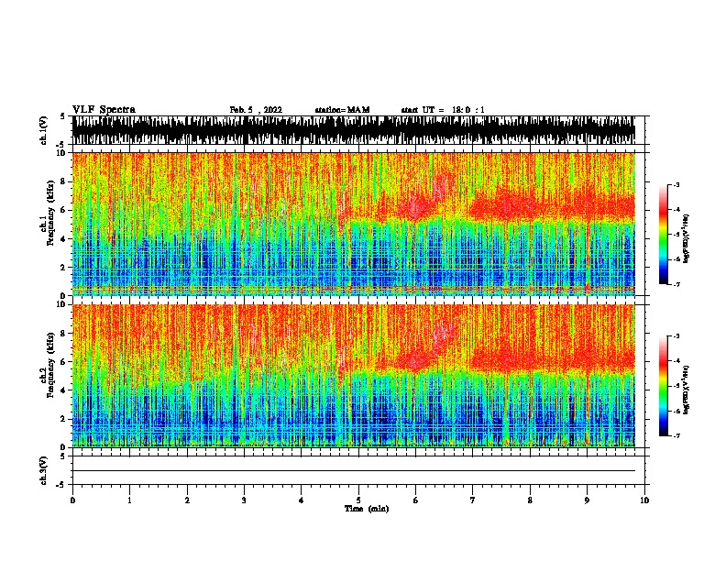Click the "6" kHz tick on ch.2 frequency axis
The width and height of the screenshot is (726, 561).
click(x=64, y=361)
